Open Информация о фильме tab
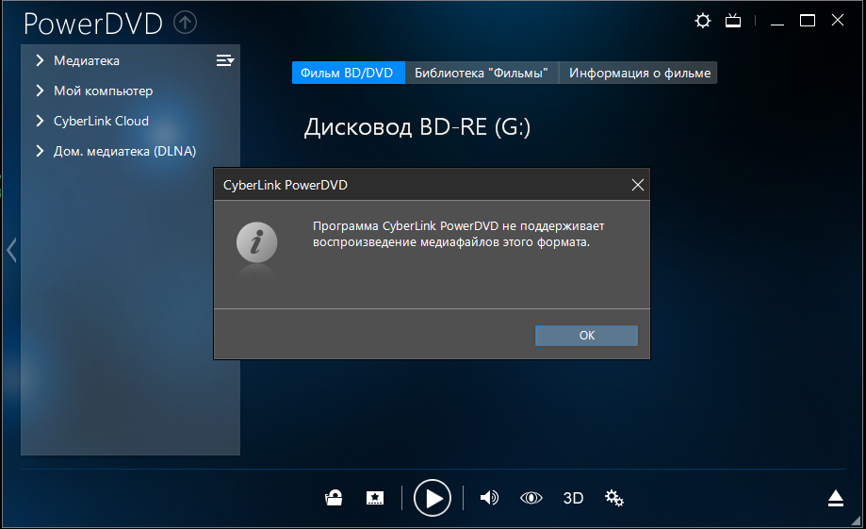 (x=639, y=73)
